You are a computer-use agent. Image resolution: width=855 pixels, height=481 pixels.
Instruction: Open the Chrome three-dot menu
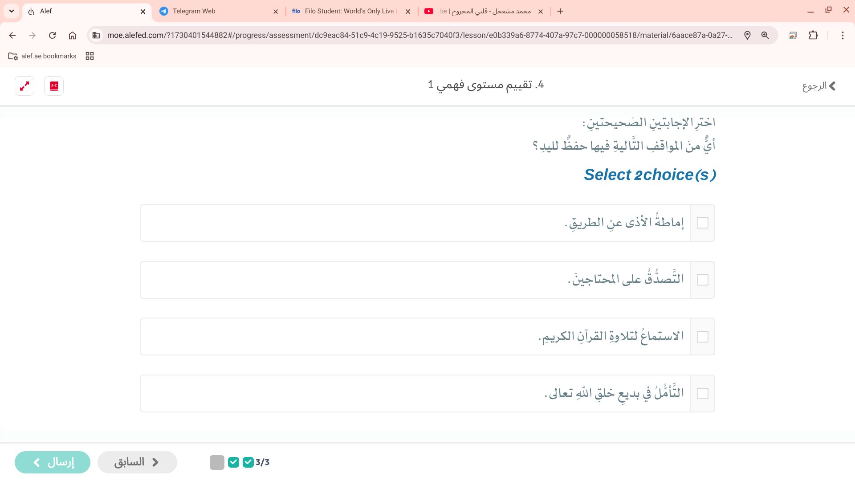point(843,35)
